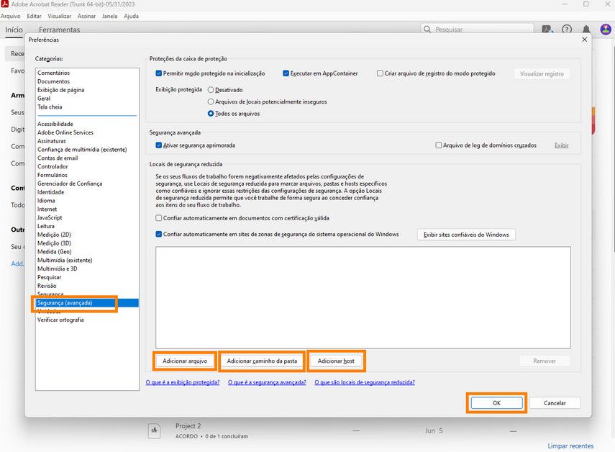615x452 pixels.
Task: Open the Janela menu
Action: [x=110, y=16]
